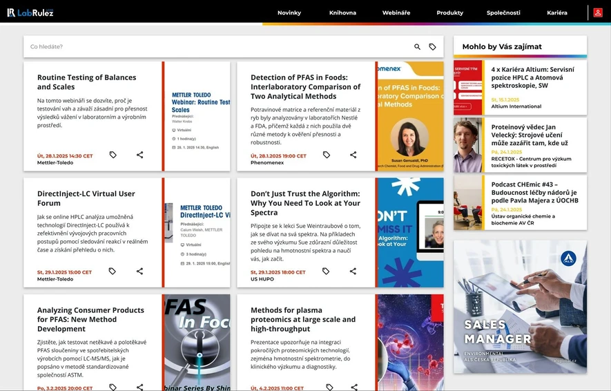Share the DirectInject-LC Virtual User Forum card
Viewport: 611px width, 391px height.
139,271
